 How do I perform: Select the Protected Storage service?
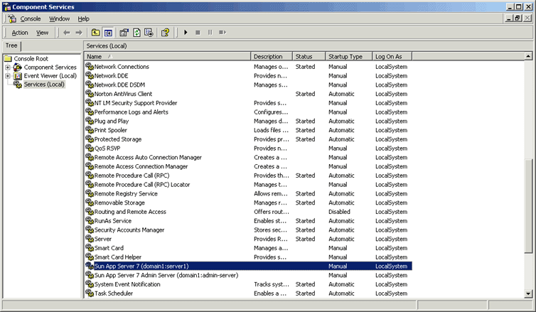point(118,139)
